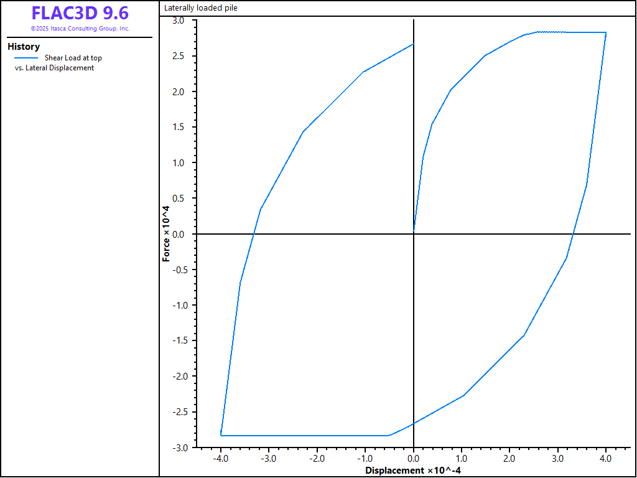Click the plot origin where the axes cross
The image size is (637, 478).
pyautogui.click(x=414, y=234)
